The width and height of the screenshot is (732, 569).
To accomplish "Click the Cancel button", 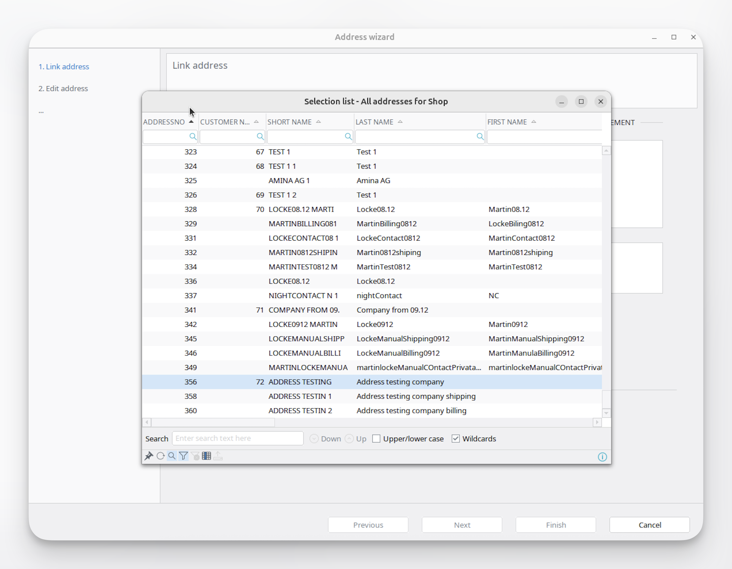I will [x=649, y=525].
